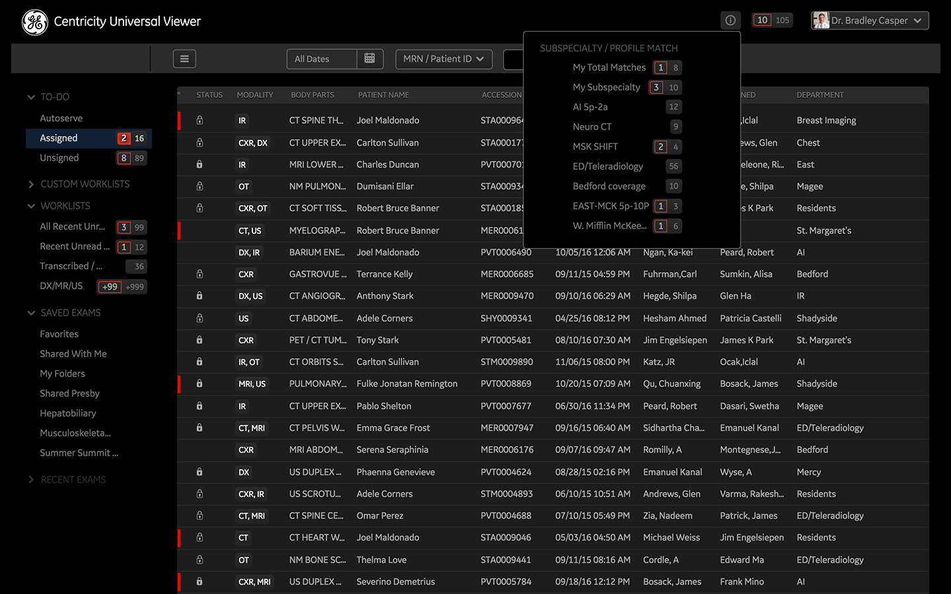Sort by STATUS column header
Viewport: 951px width, 594px height.
click(209, 95)
